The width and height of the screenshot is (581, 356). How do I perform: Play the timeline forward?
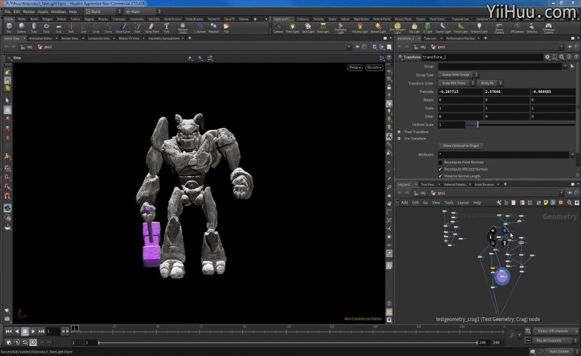click(33, 331)
